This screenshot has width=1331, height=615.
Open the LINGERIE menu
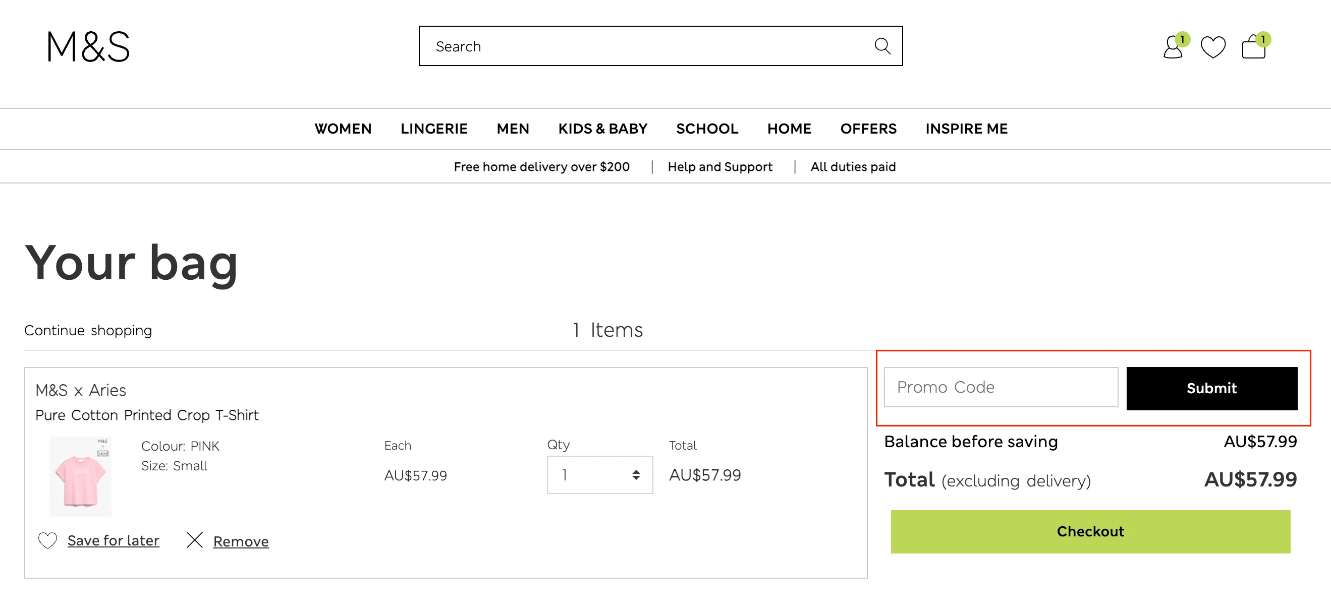click(434, 129)
